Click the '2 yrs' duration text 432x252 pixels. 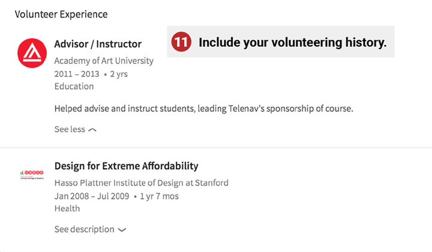click(x=119, y=74)
